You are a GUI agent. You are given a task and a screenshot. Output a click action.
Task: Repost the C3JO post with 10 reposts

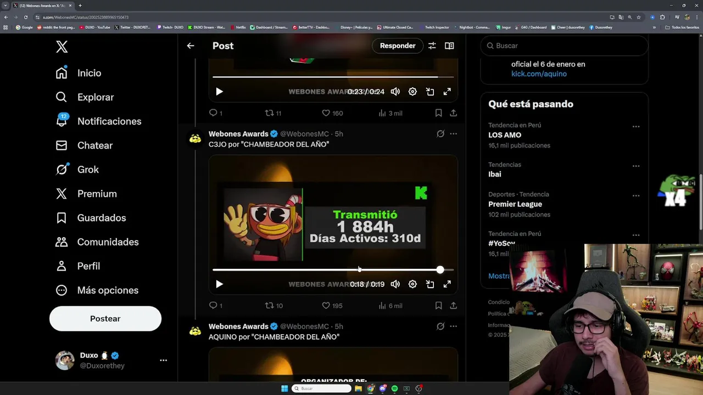274,306
